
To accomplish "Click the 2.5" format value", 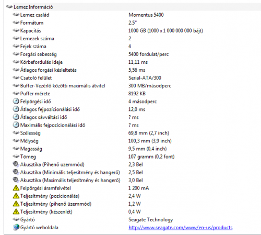I will (133, 23).
